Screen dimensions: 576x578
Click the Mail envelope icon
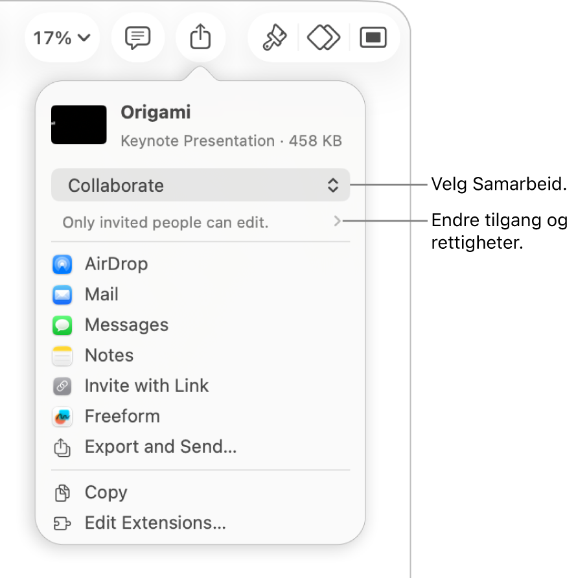click(62, 295)
